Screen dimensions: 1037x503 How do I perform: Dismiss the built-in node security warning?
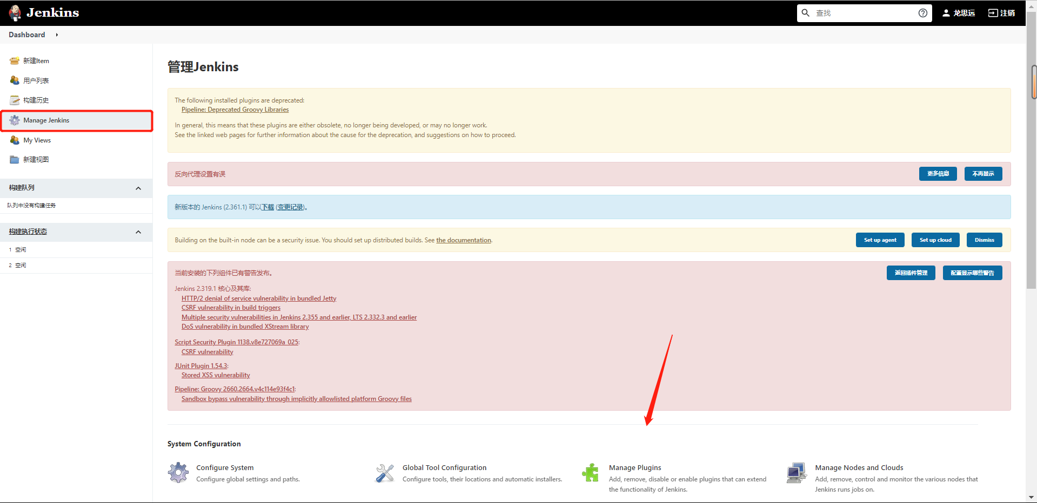point(984,240)
